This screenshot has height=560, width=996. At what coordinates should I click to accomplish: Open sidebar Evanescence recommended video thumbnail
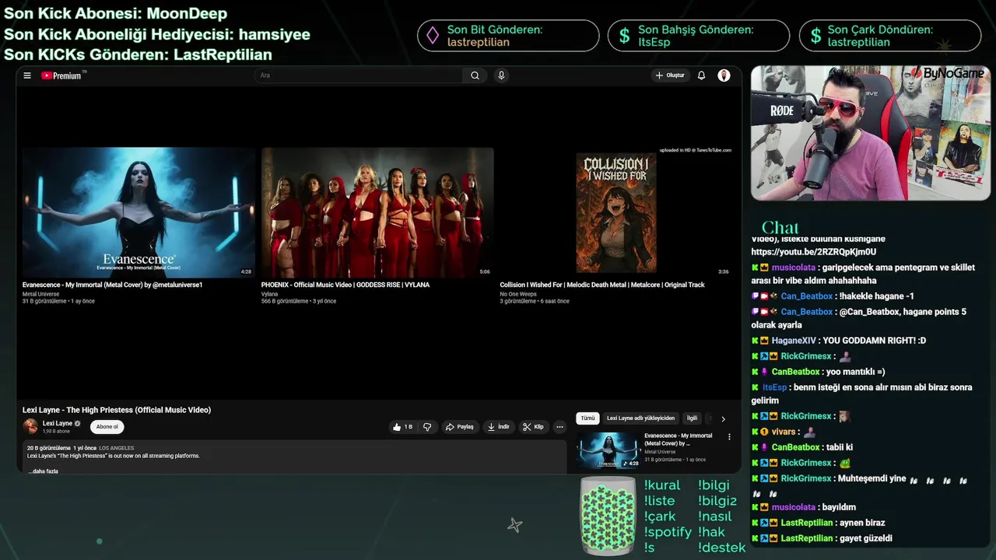pos(608,450)
